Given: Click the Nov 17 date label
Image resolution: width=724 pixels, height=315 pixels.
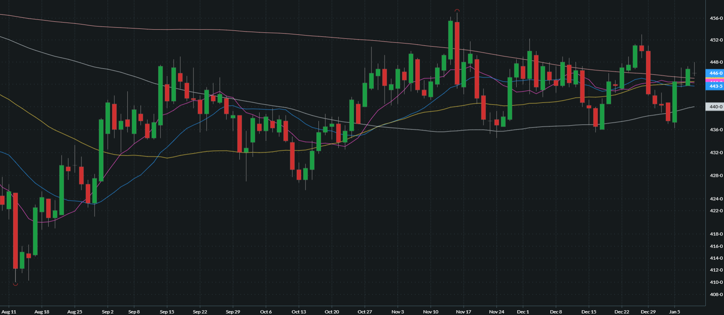Looking at the screenshot, I should pos(463,311).
